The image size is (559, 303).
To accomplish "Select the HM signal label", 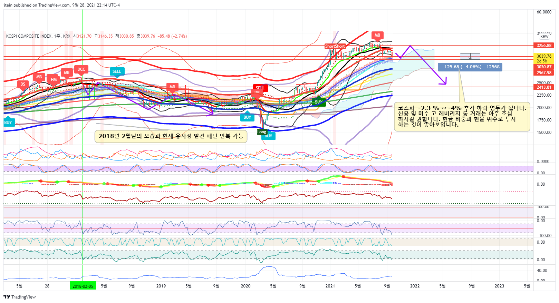I will pyautogui.click(x=54, y=80).
